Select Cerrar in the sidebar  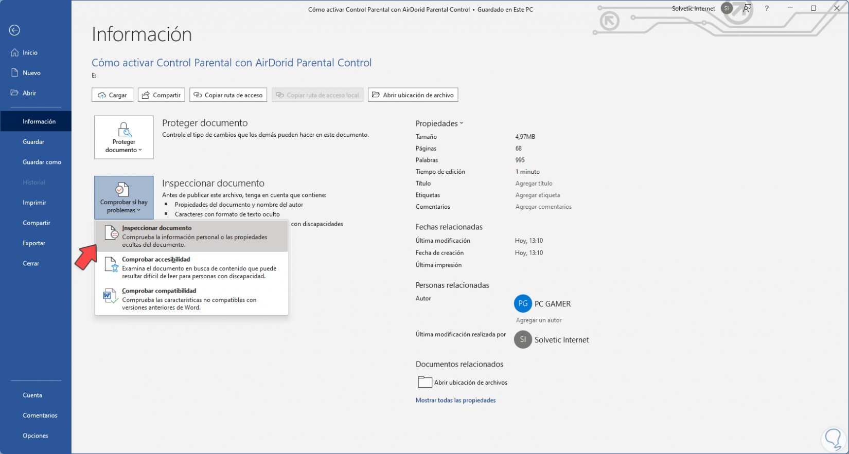[36, 263]
